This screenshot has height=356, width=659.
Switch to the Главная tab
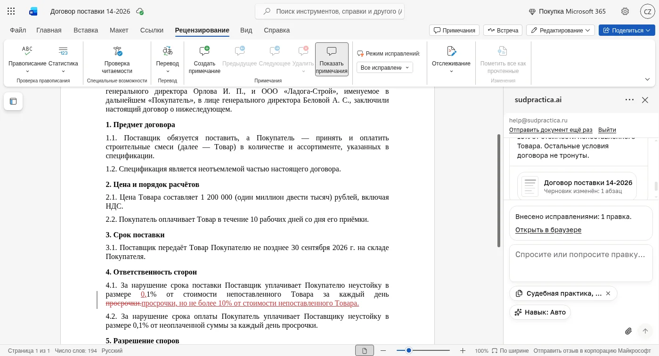coord(49,30)
